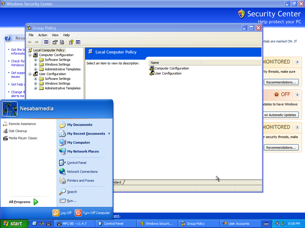Collapse the Automatic Updates OFF section chevron
Image resolution: width=305 pixels, height=228 pixels.
pyautogui.click(x=297, y=95)
